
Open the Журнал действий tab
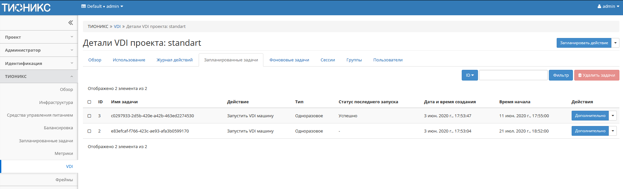[x=174, y=60]
